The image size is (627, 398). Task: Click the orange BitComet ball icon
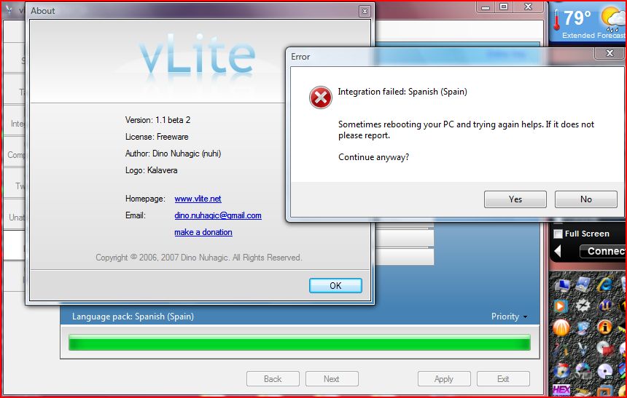pos(561,327)
